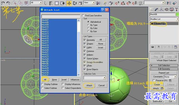Uncheck Geometry list type
This screenshot has height=105, width=179.
click(85, 40)
